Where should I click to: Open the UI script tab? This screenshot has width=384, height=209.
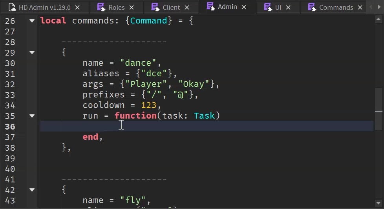tap(278, 7)
